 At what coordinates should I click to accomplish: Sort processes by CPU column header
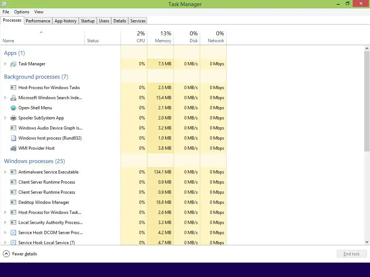click(134, 38)
